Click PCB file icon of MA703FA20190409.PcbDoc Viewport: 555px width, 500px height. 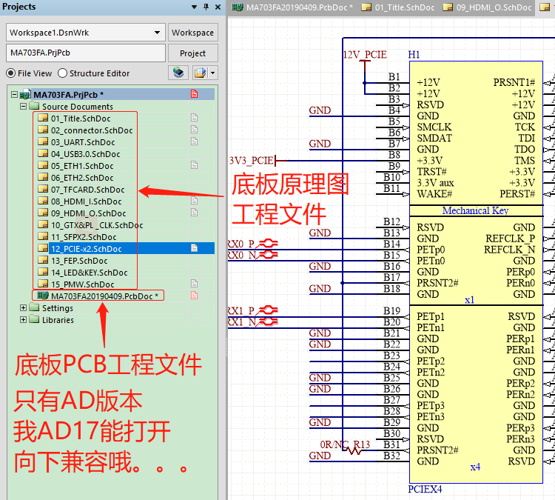(43, 295)
